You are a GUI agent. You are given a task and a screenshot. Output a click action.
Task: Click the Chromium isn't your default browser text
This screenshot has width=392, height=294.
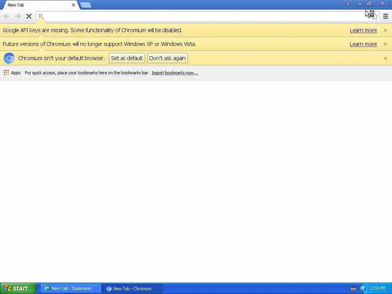tap(61, 58)
